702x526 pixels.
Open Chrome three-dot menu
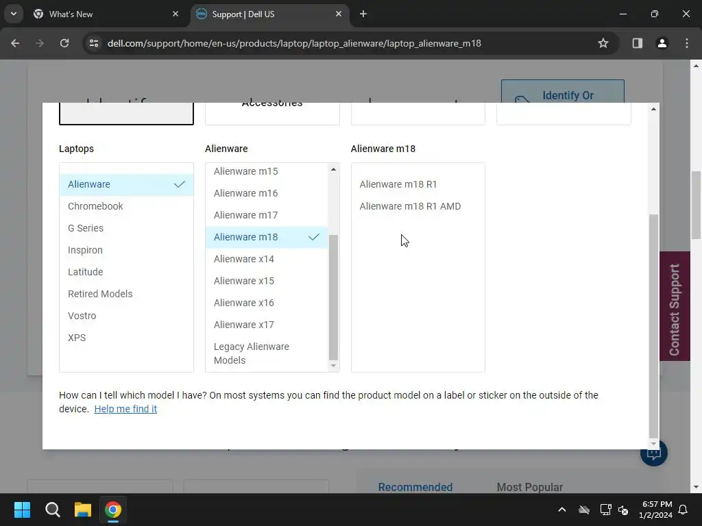click(x=687, y=43)
